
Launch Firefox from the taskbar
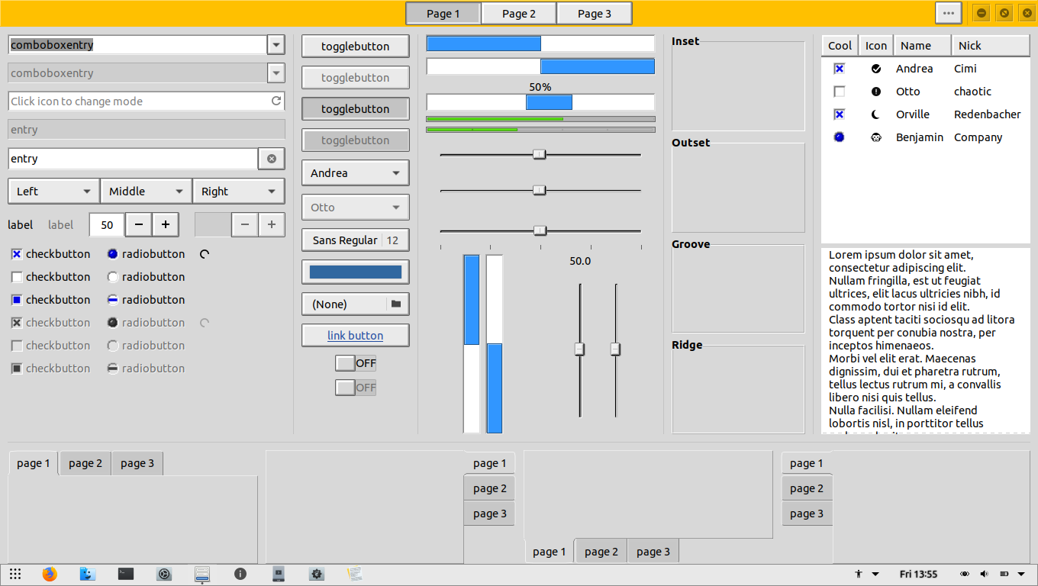point(50,573)
